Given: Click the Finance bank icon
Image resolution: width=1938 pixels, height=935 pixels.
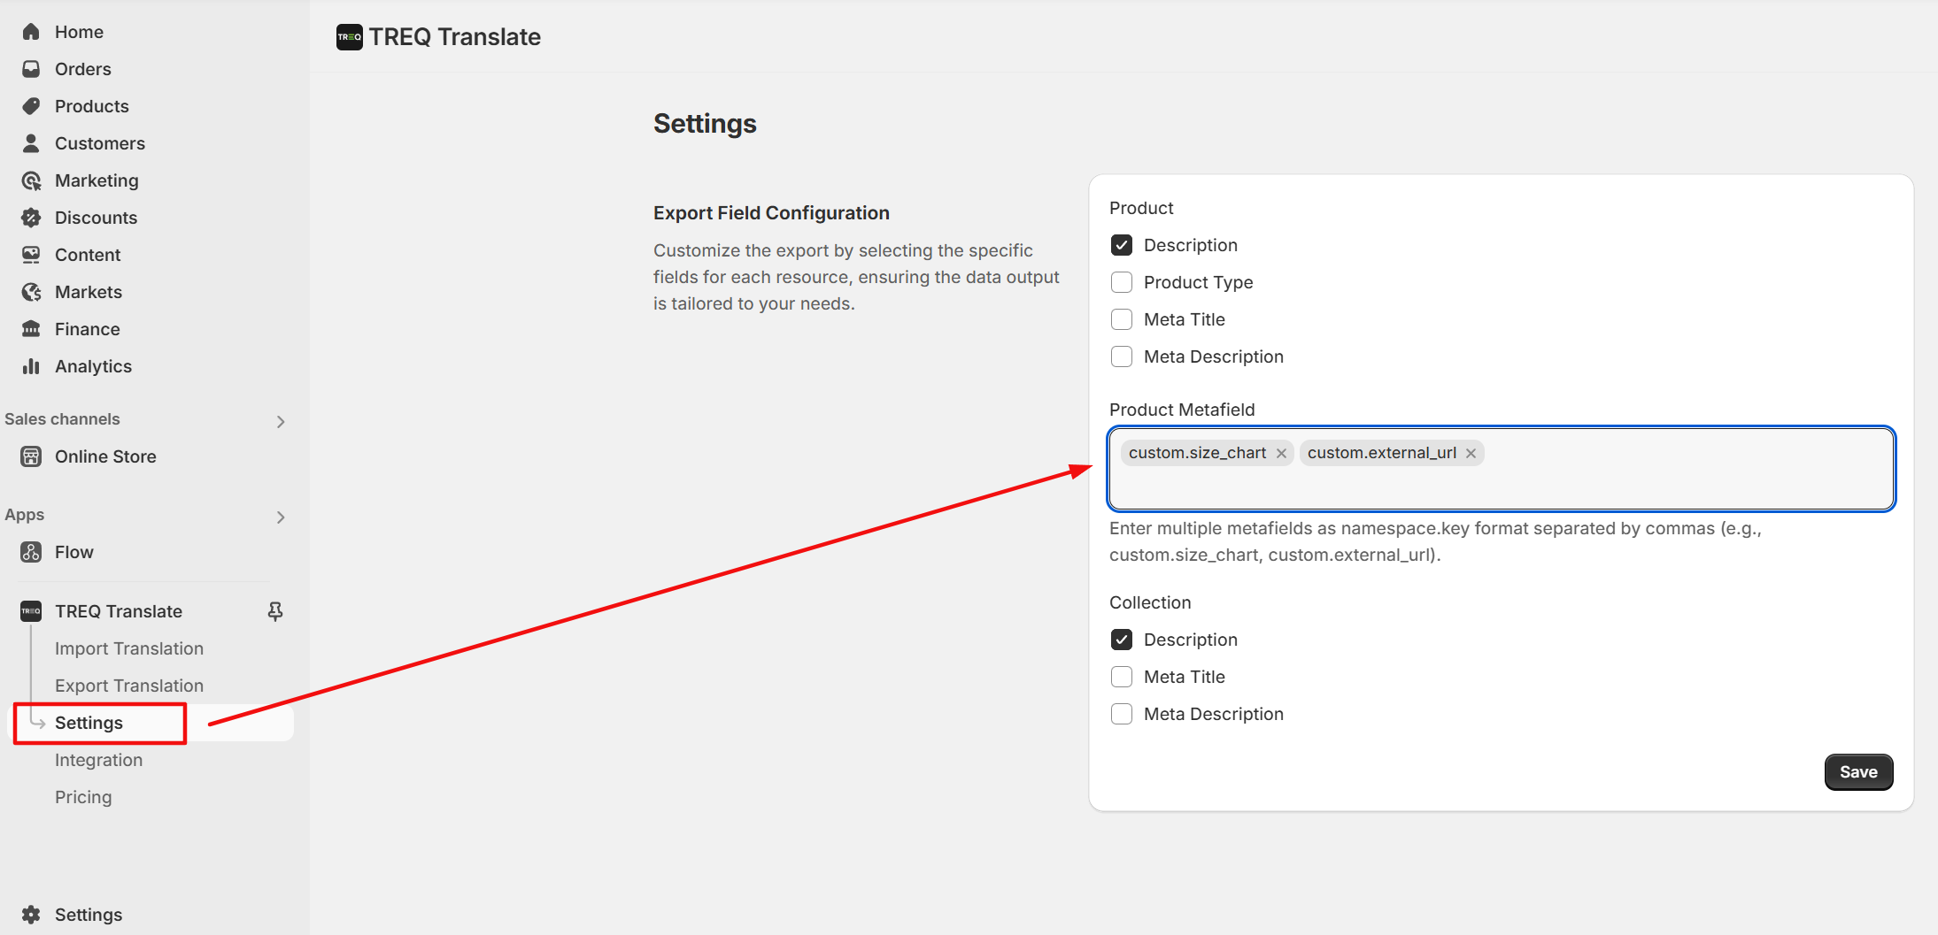Looking at the screenshot, I should point(31,329).
